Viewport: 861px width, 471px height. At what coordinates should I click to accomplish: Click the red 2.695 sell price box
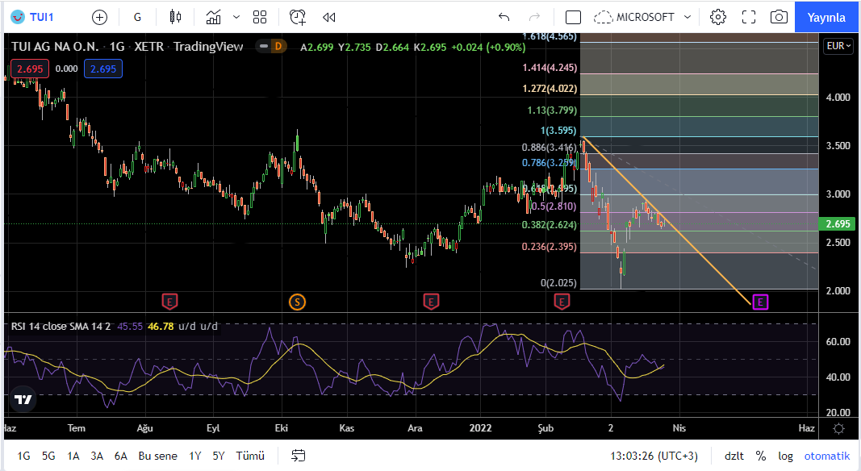click(x=30, y=69)
